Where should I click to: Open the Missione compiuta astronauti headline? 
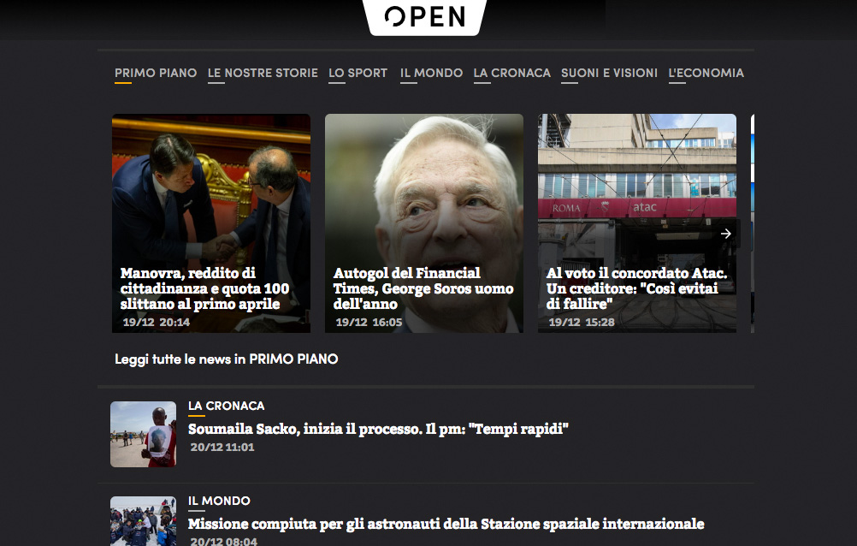446,524
